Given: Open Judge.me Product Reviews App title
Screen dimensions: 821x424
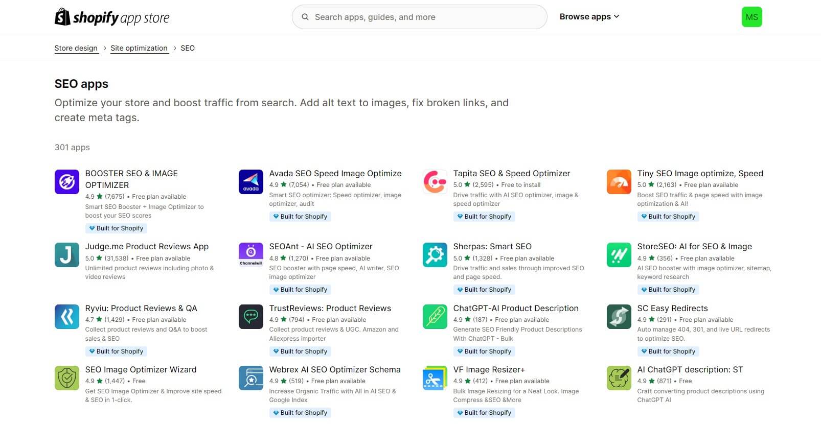Looking at the screenshot, I should pos(147,247).
